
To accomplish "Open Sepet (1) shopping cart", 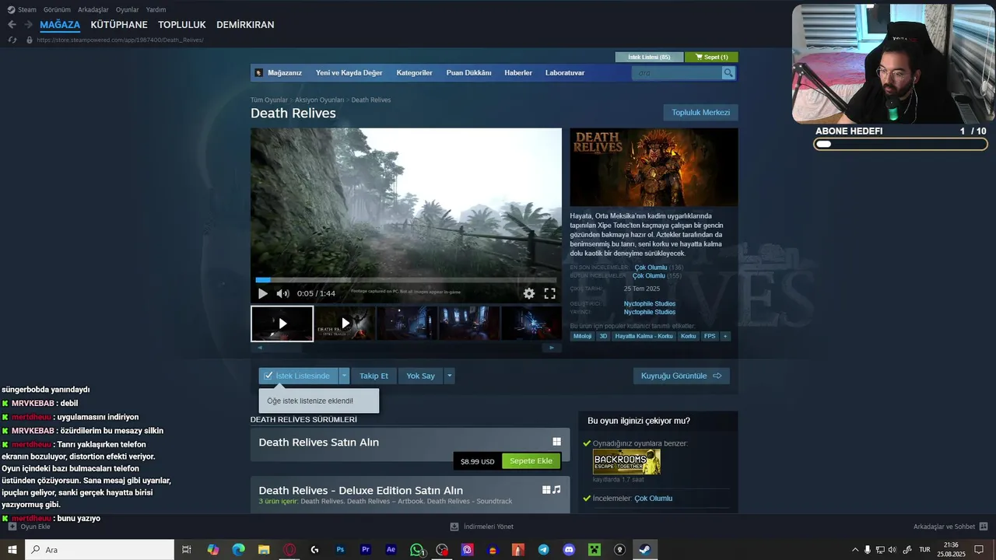I will click(711, 57).
